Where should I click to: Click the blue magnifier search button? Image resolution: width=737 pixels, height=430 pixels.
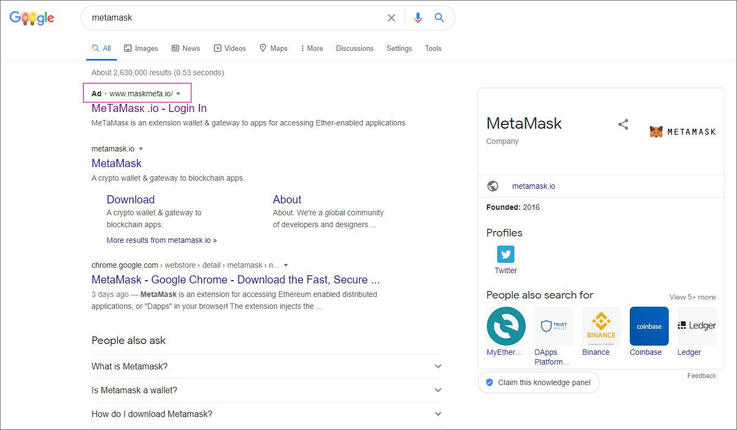tap(439, 18)
